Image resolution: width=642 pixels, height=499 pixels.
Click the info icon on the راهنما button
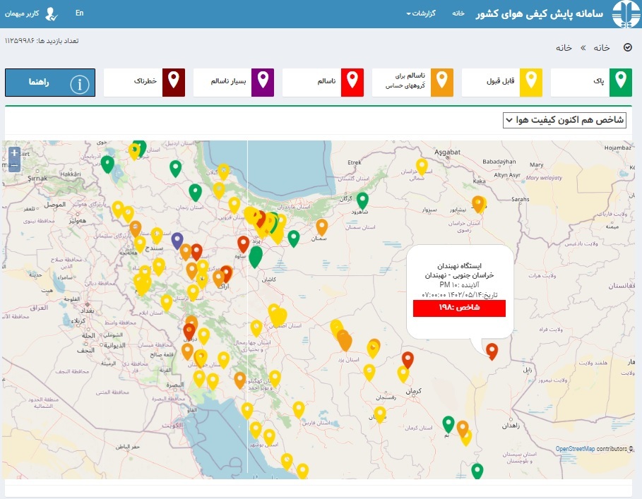click(x=81, y=83)
